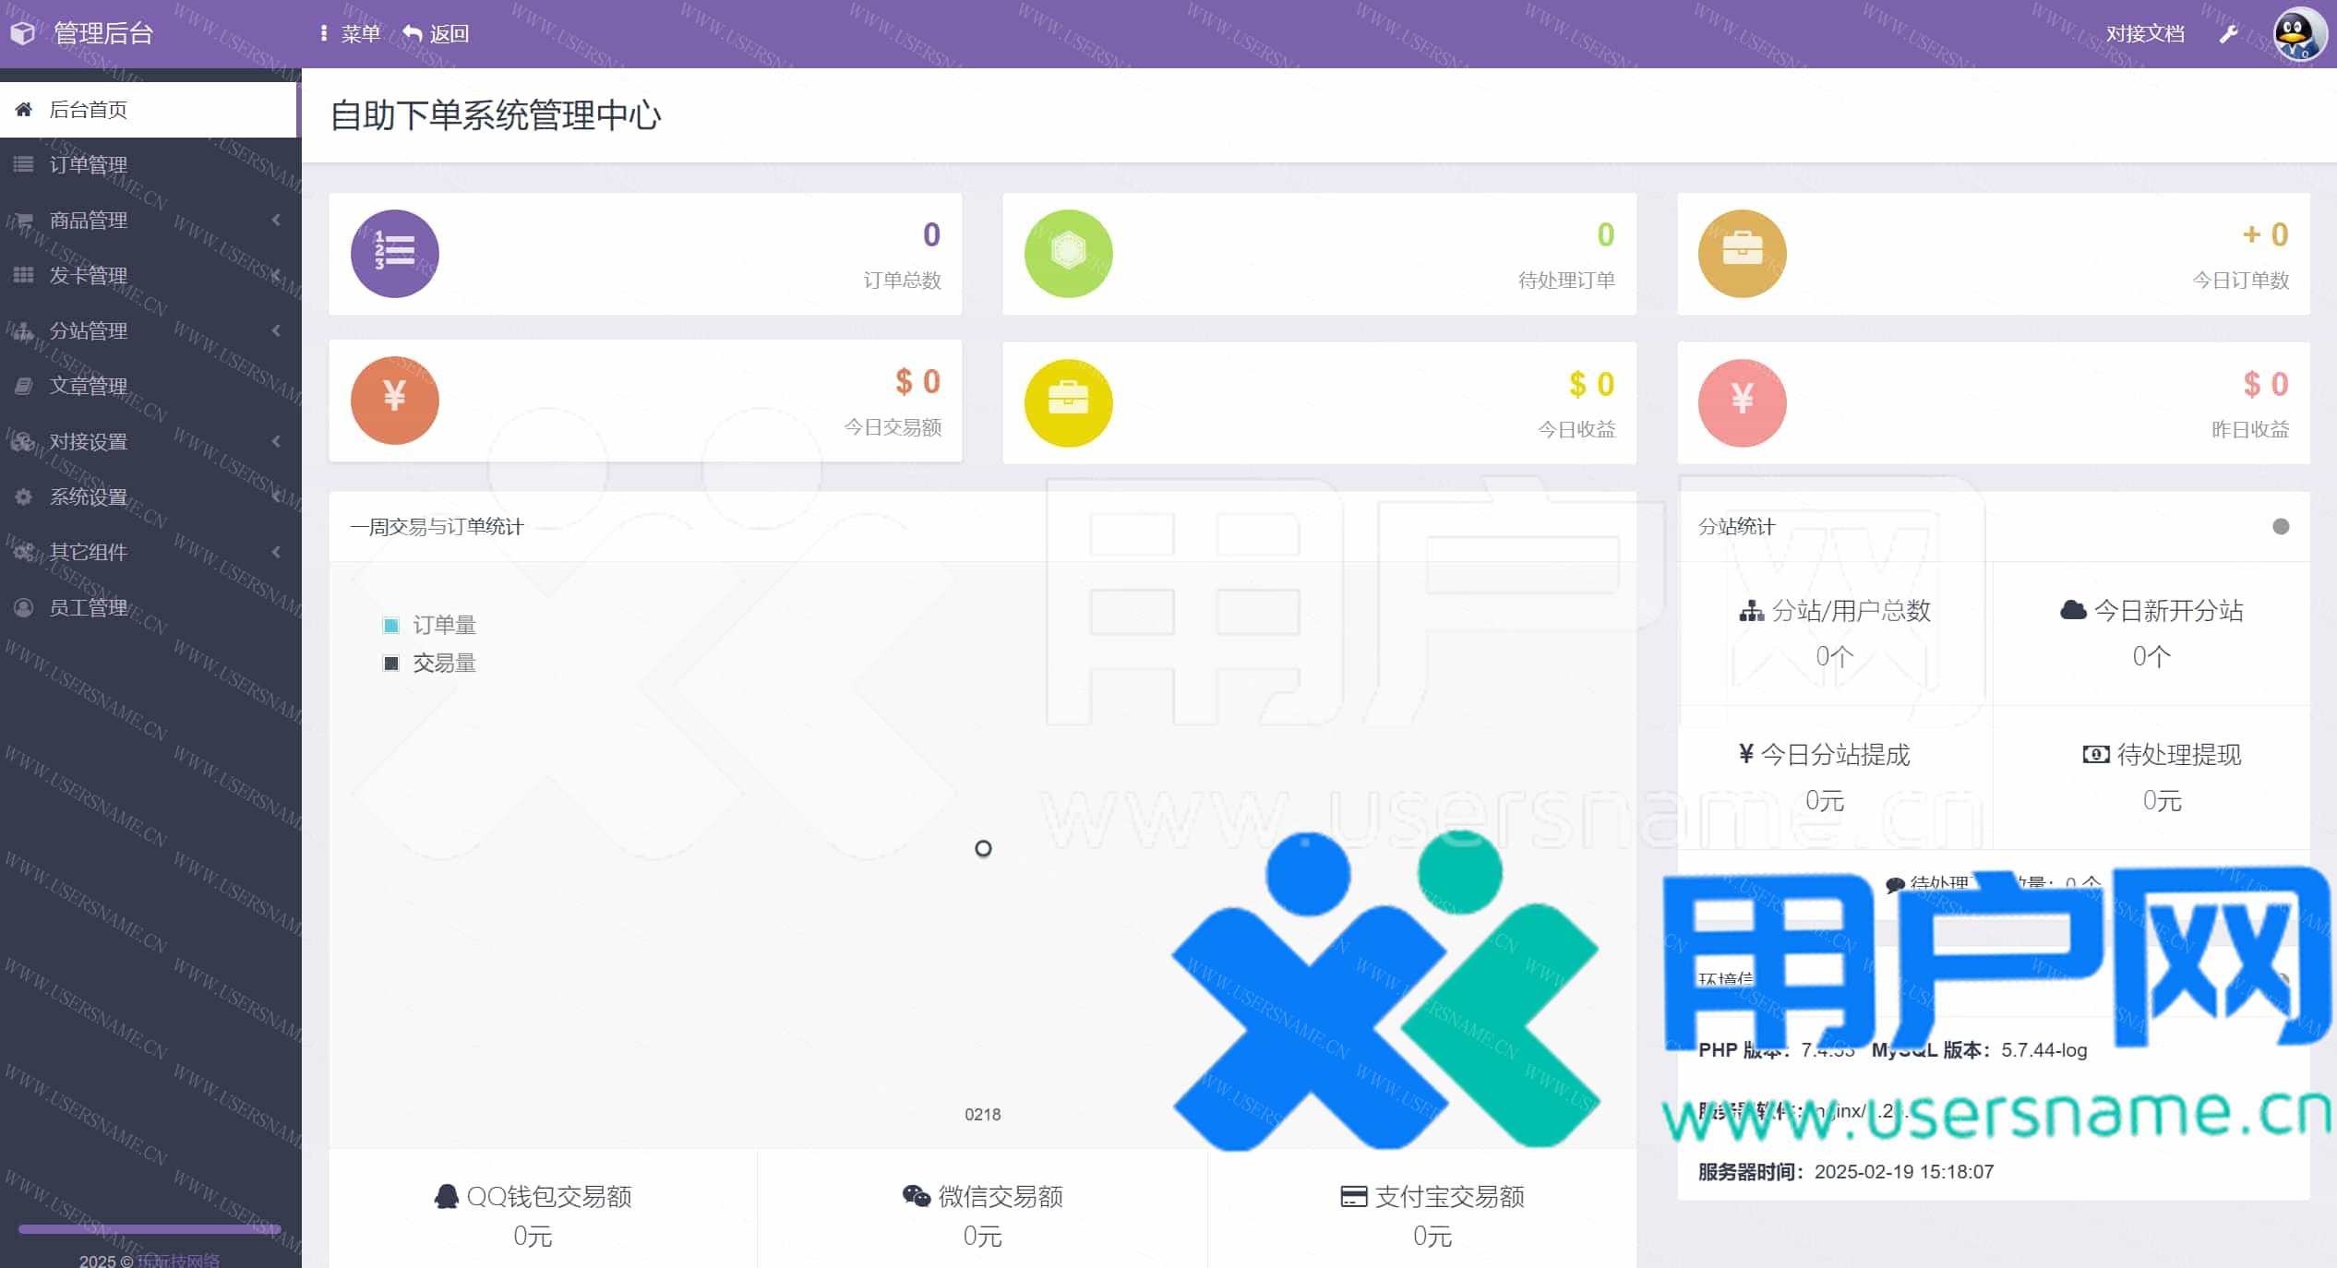The width and height of the screenshot is (2337, 1268).
Task: Click the 返回 button in header
Action: click(437, 34)
